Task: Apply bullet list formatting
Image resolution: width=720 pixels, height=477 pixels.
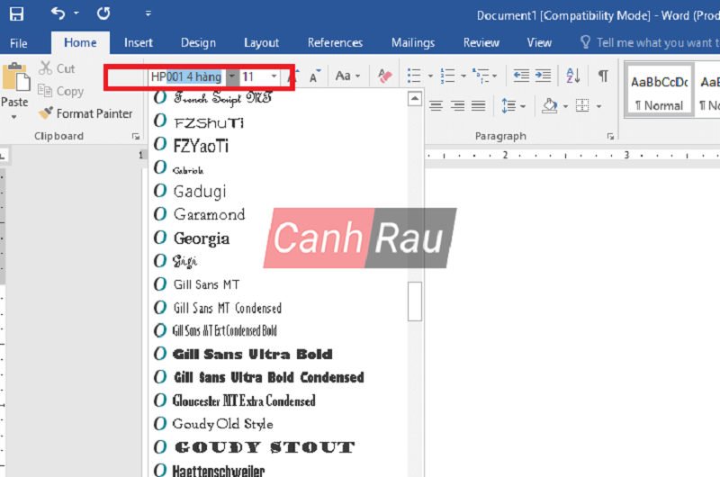Action: click(414, 76)
